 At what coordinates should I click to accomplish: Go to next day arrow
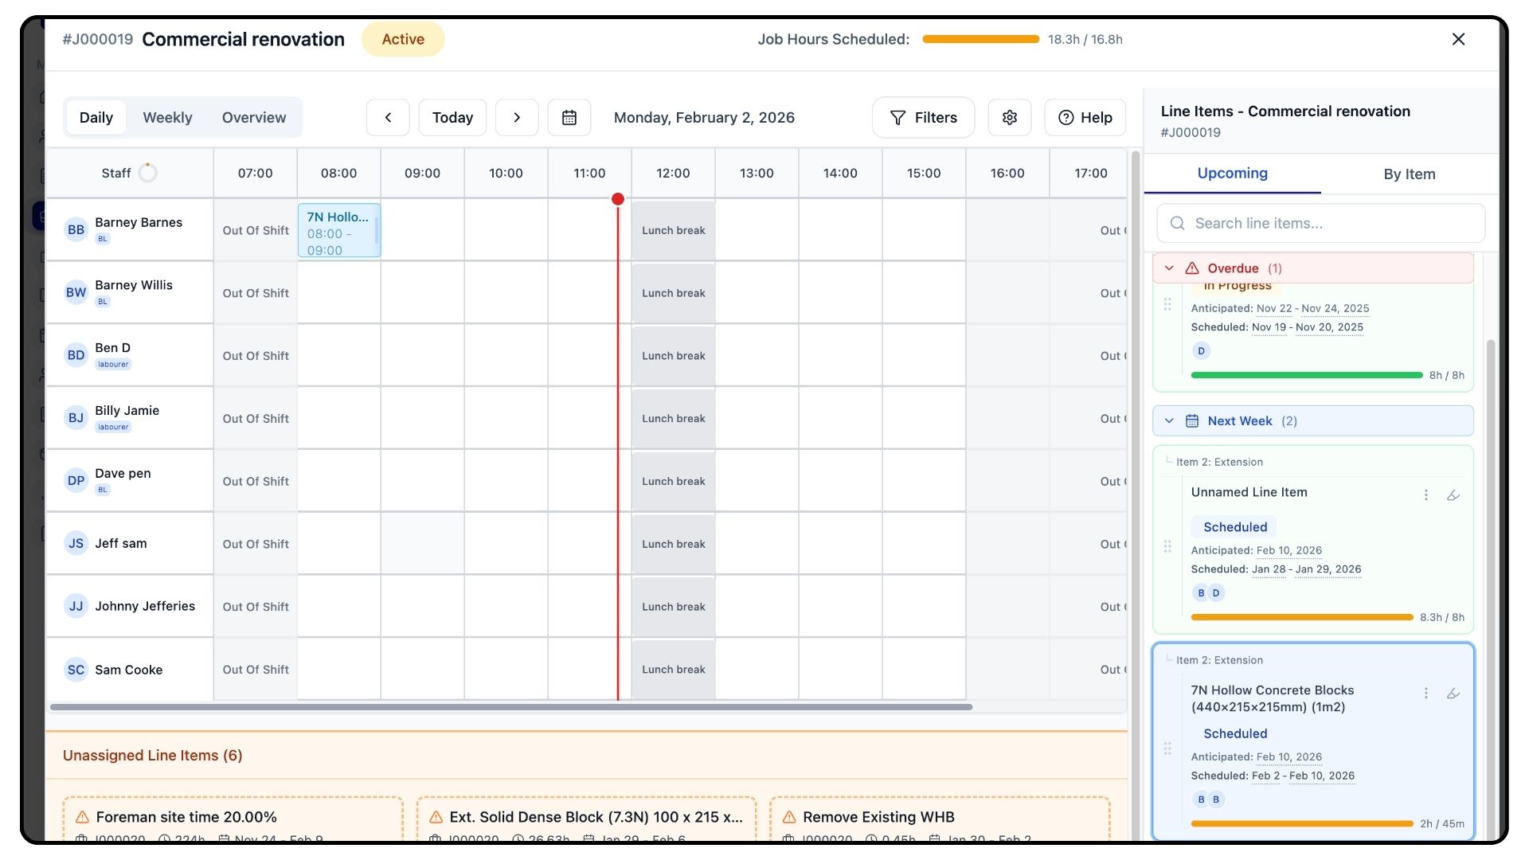click(517, 118)
